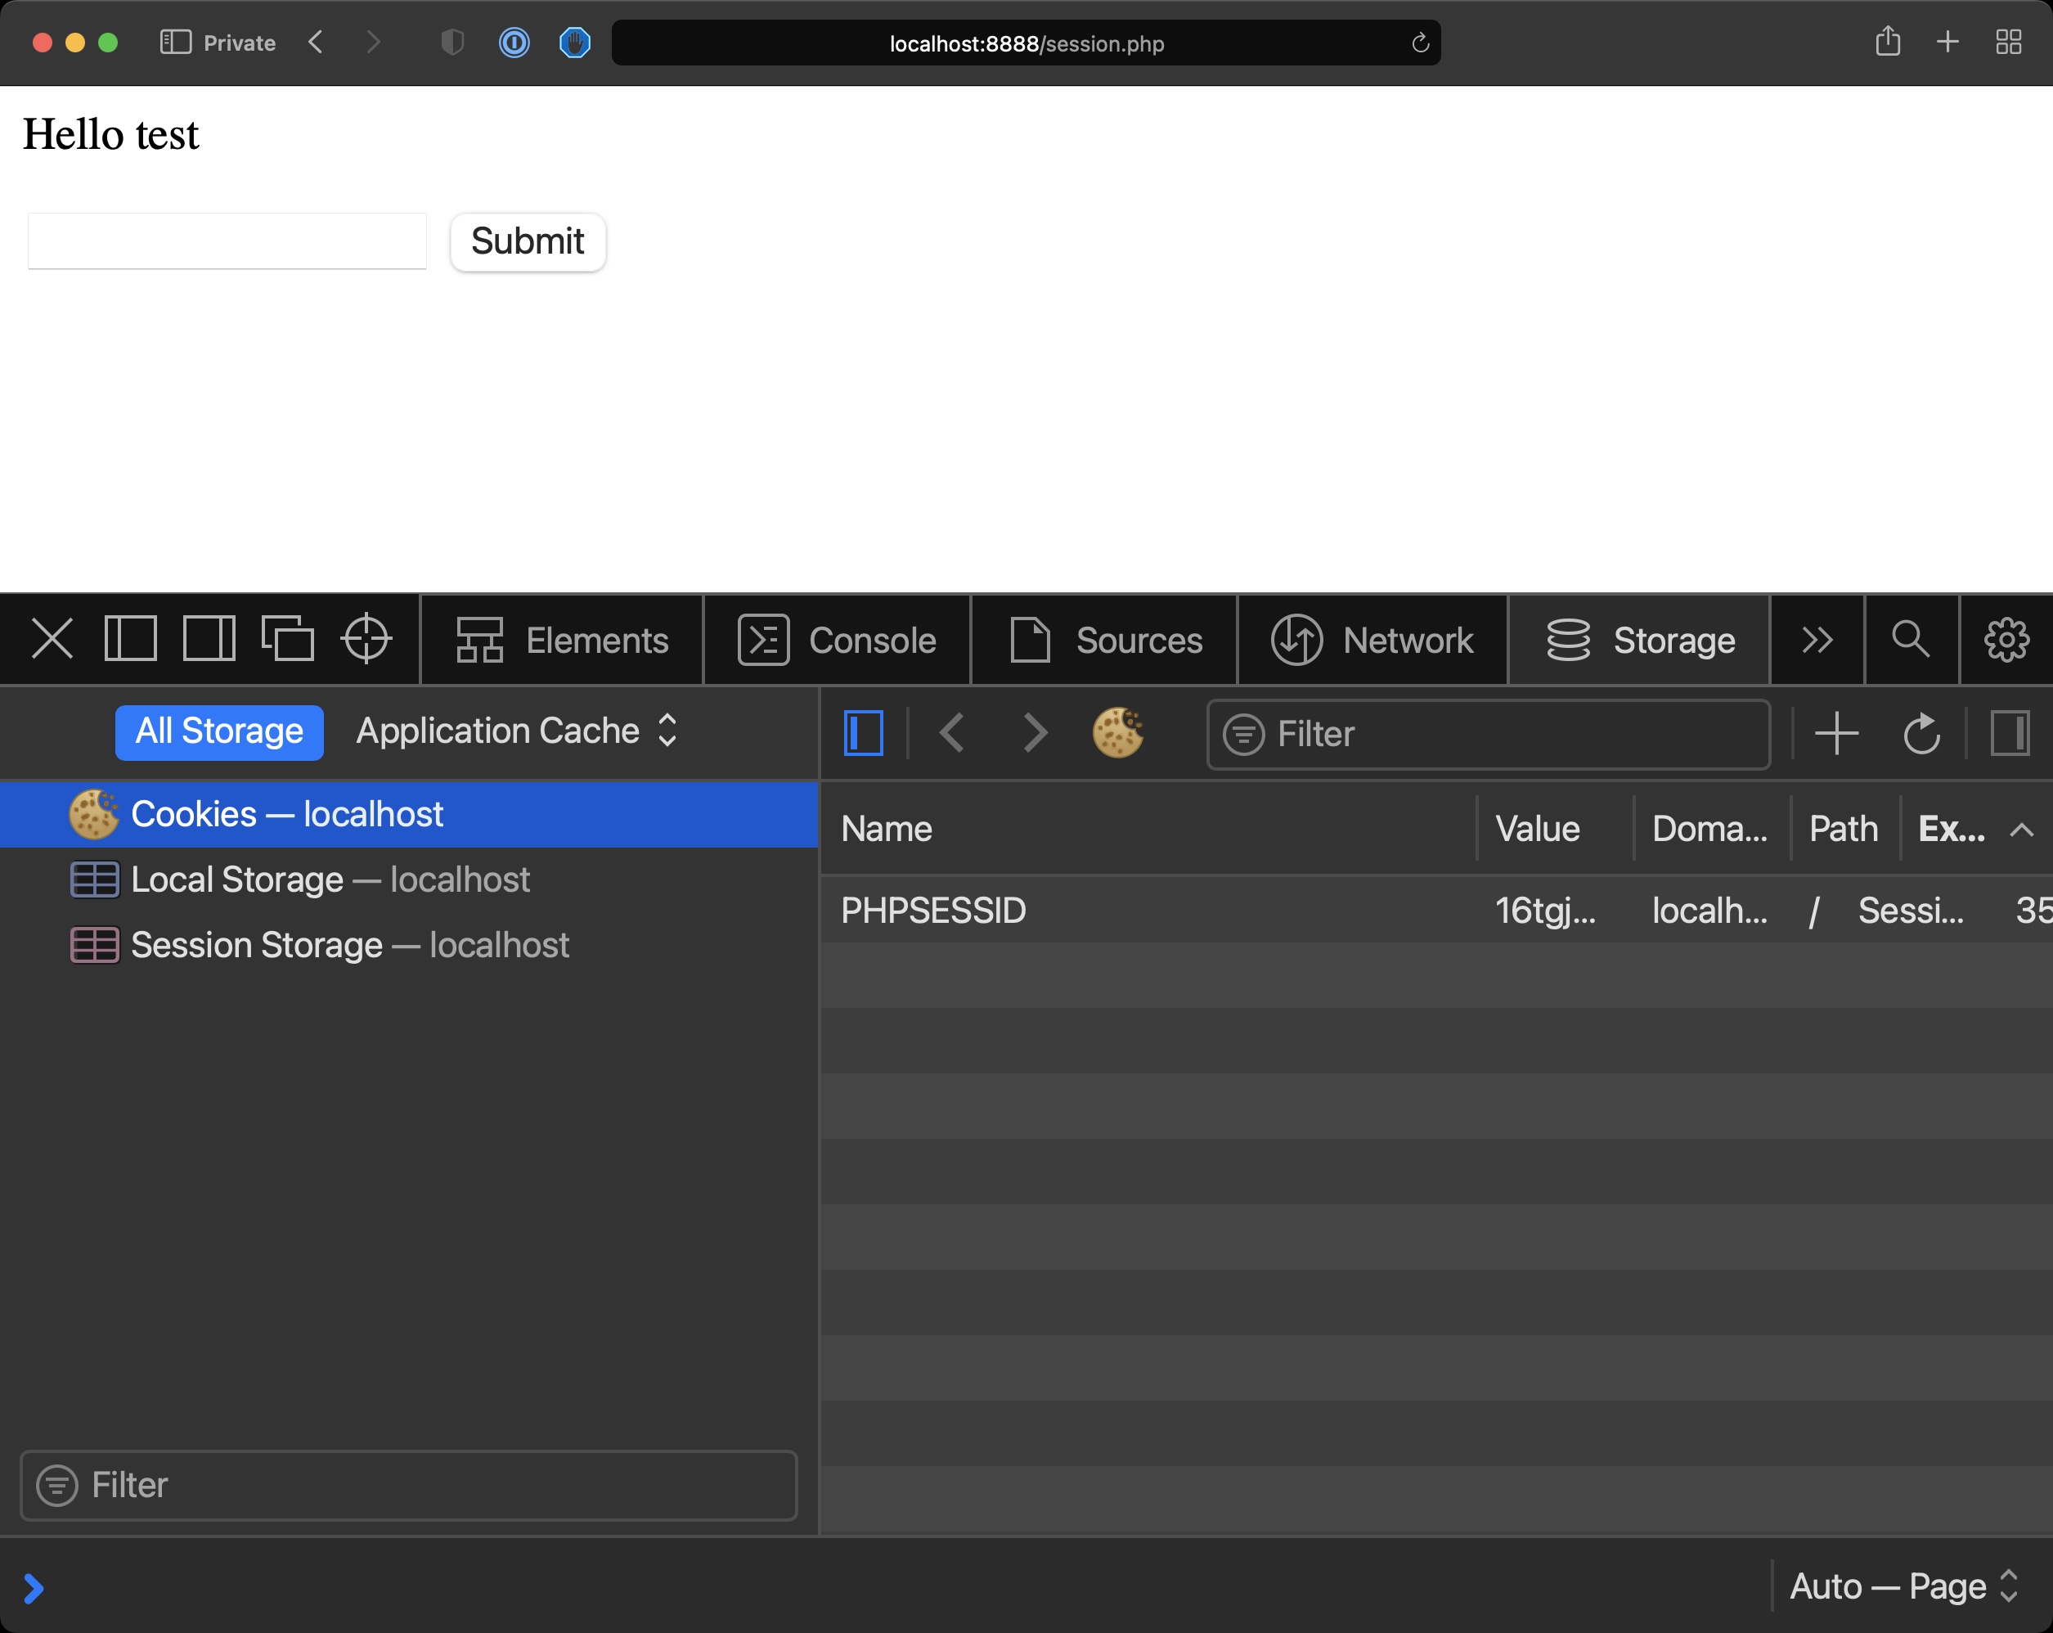This screenshot has width=2053, height=1633.
Task: Toggle the details sidebar in Storage panel
Action: coord(2010,733)
